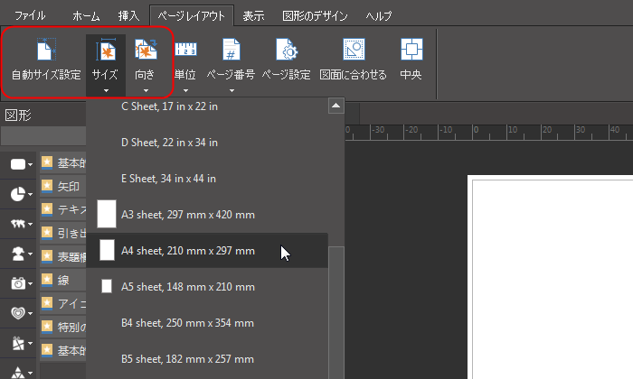Viewport: 633px width, 379px height.
Task: Expand the ページ番号 dropdown arrow
Action: 231,90
